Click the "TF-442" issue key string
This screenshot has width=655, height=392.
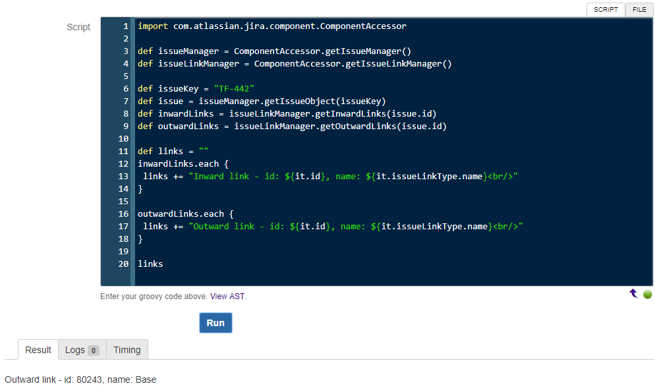pos(234,89)
